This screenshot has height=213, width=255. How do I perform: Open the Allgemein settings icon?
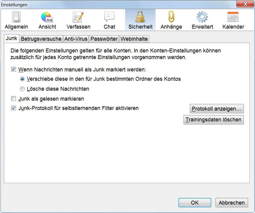point(16,17)
